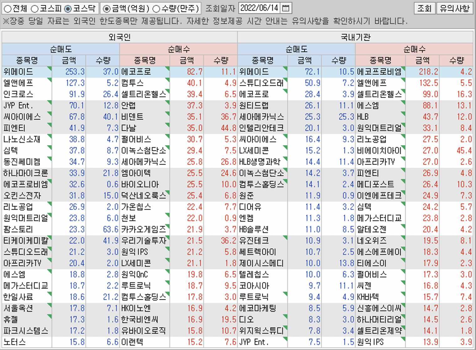The image size is (476, 350).
Task: Select 오킨스전자 stock name
Action: [22, 196]
